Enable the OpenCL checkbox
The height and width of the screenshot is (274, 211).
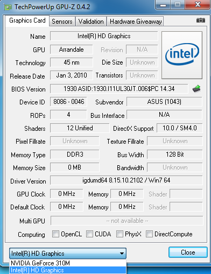click(55, 234)
